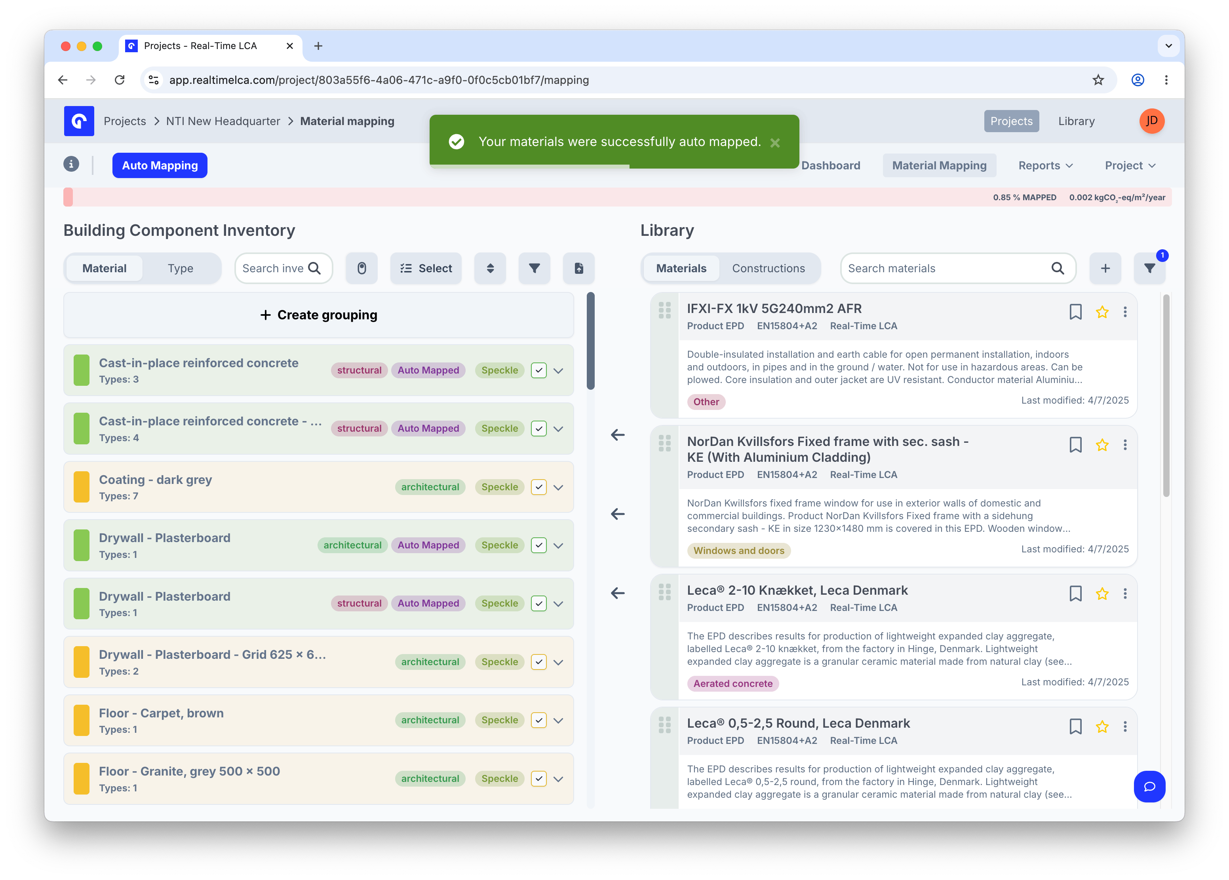This screenshot has height=880, width=1229.
Task: Go to the Dashboard tab
Action: (x=830, y=165)
